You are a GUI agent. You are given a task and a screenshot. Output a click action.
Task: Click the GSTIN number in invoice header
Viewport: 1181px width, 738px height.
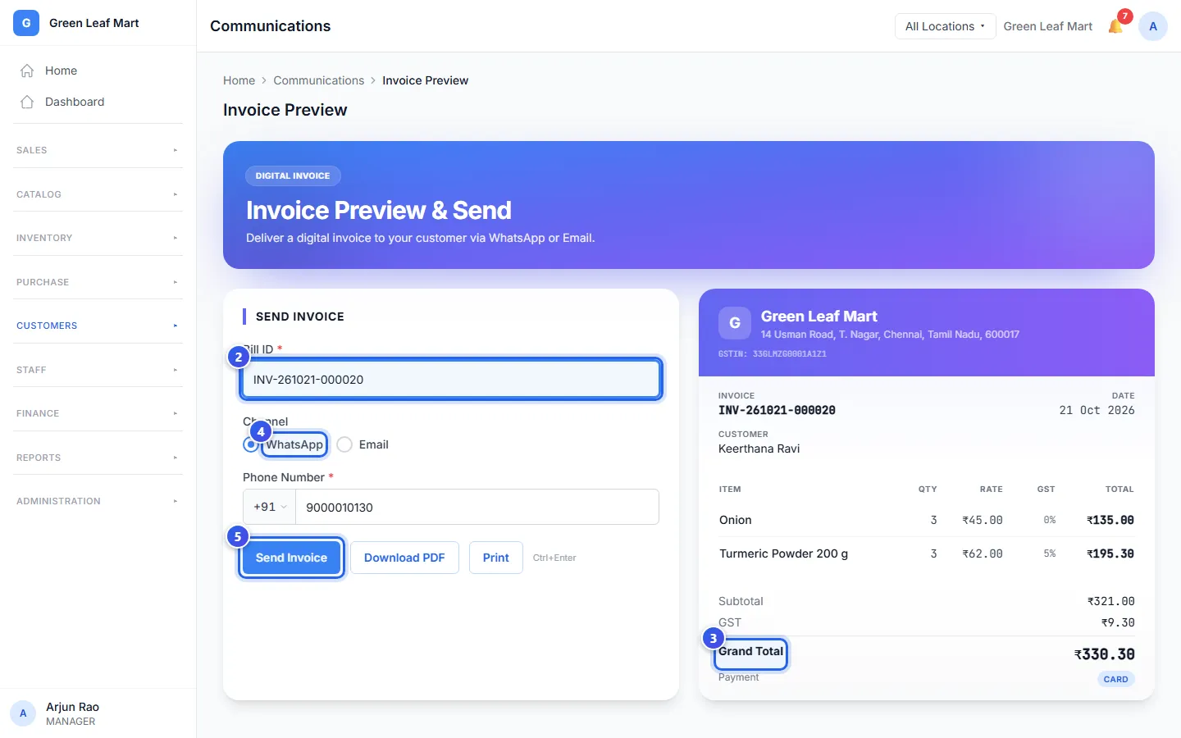click(x=773, y=354)
